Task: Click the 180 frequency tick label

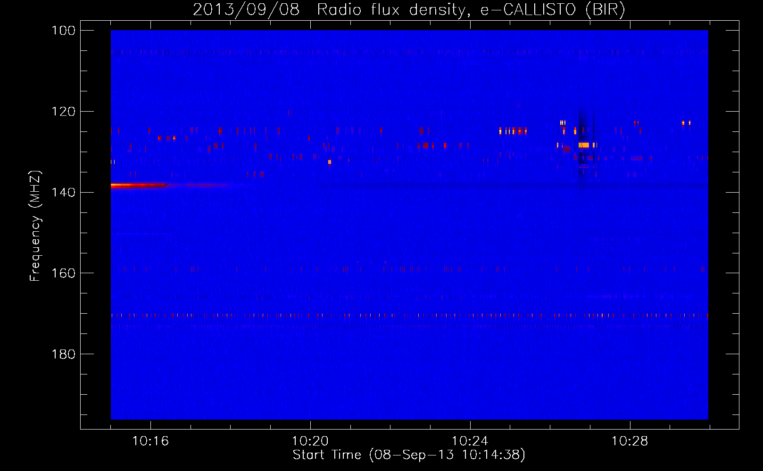Action: [x=64, y=354]
